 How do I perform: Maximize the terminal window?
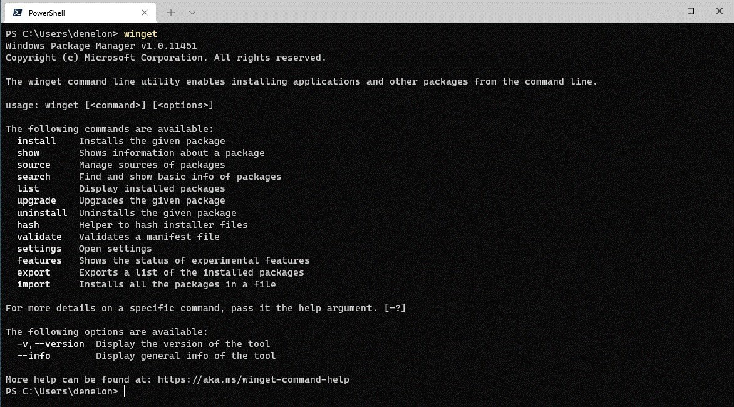[x=691, y=11]
